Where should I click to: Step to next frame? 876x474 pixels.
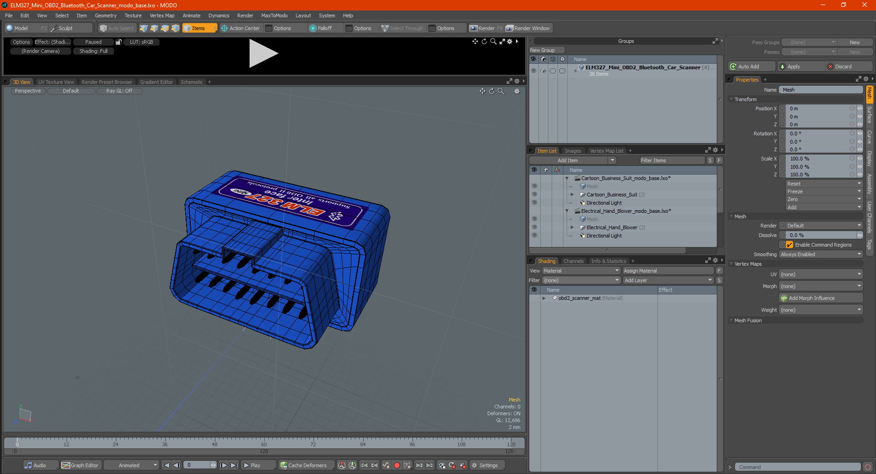click(x=223, y=465)
